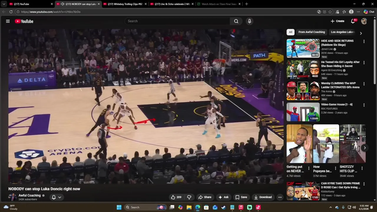Screen dimensions: 377x212
Task: Click the video player area
Action: tap(146, 106)
